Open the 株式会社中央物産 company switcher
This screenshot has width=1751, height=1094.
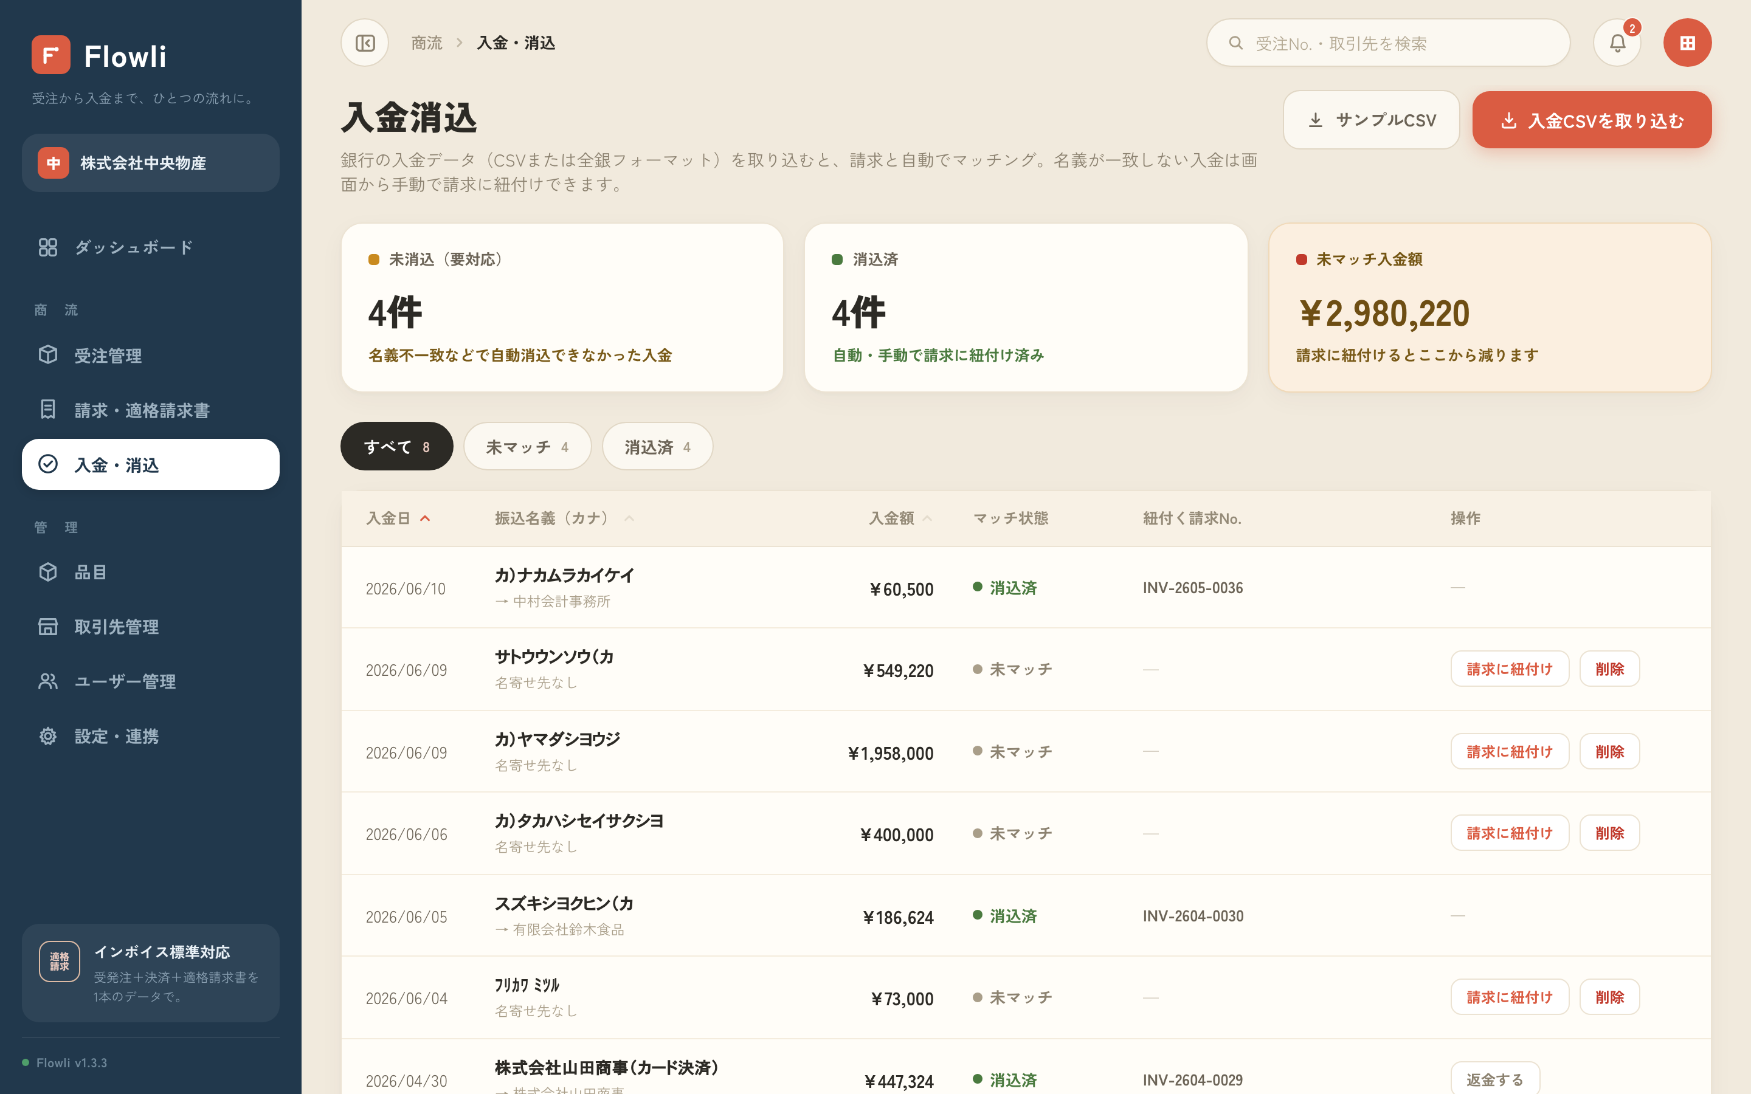click(151, 163)
